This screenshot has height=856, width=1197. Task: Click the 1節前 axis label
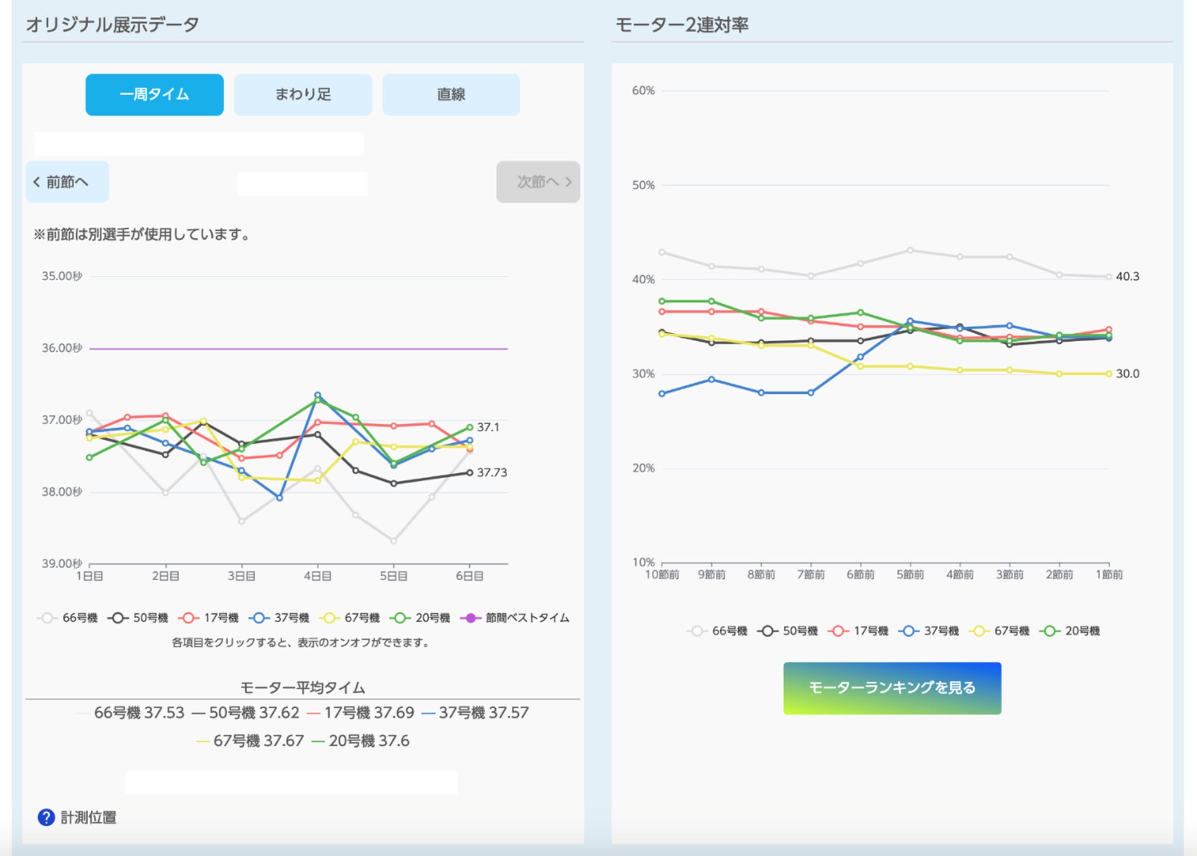tap(1109, 574)
